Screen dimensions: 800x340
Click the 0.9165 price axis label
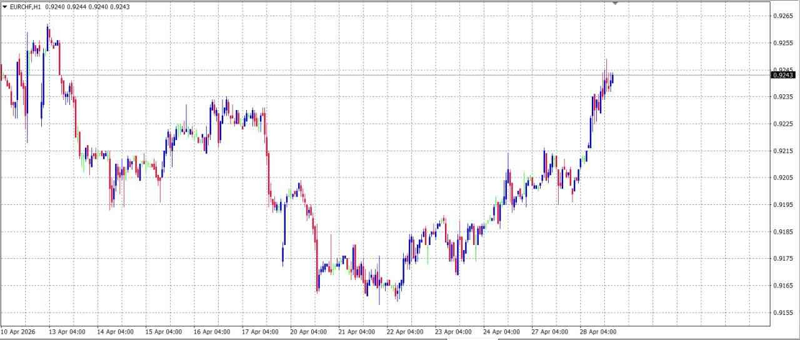coord(783,286)
